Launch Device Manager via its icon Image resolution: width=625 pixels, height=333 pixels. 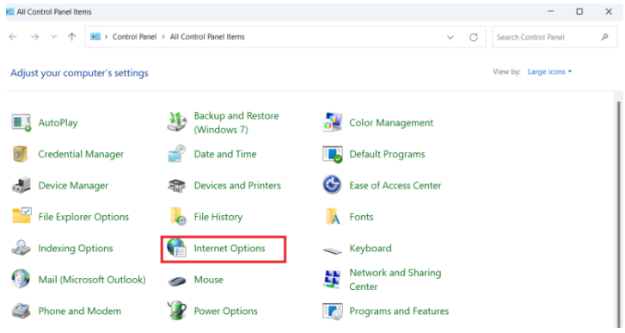pyautogui.click(x=21, y=186)
